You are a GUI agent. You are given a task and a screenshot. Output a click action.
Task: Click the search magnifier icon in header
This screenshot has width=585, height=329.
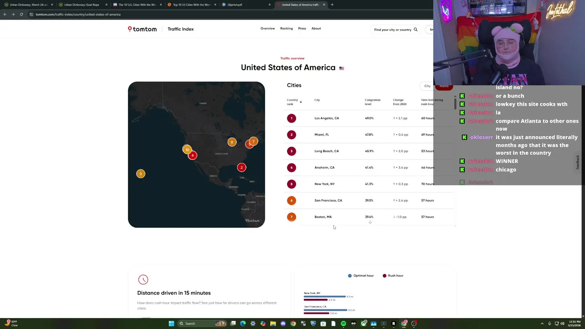(x=415, y=30)
